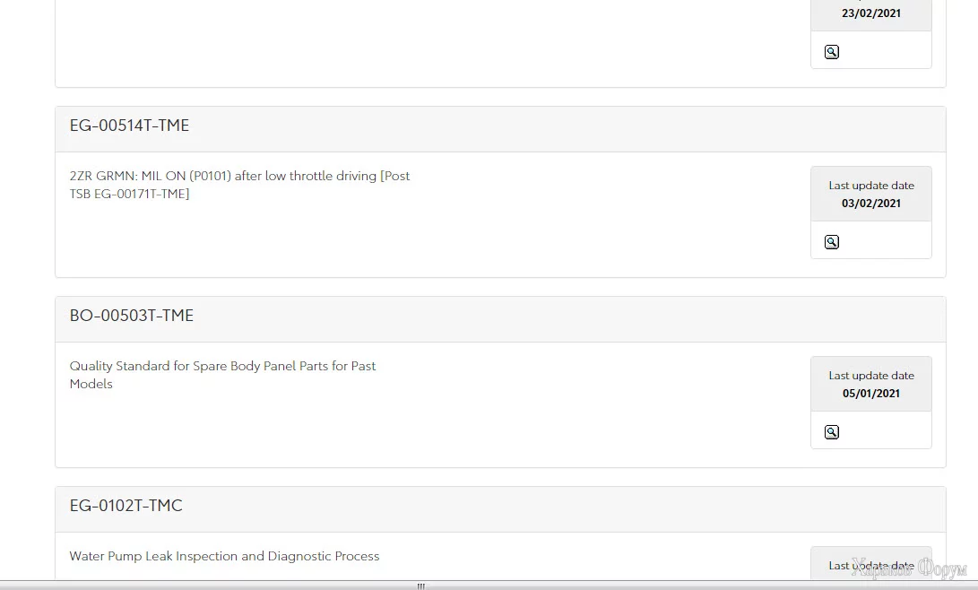Click the 23/02/2021 date in top card
Viewport: 978px width, 590px height.
click(x=871, y=13)
